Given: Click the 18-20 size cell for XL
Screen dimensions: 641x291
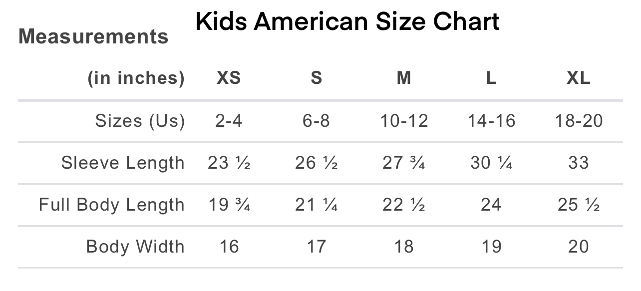Looking at the screenshot, I should coord(579,121).
